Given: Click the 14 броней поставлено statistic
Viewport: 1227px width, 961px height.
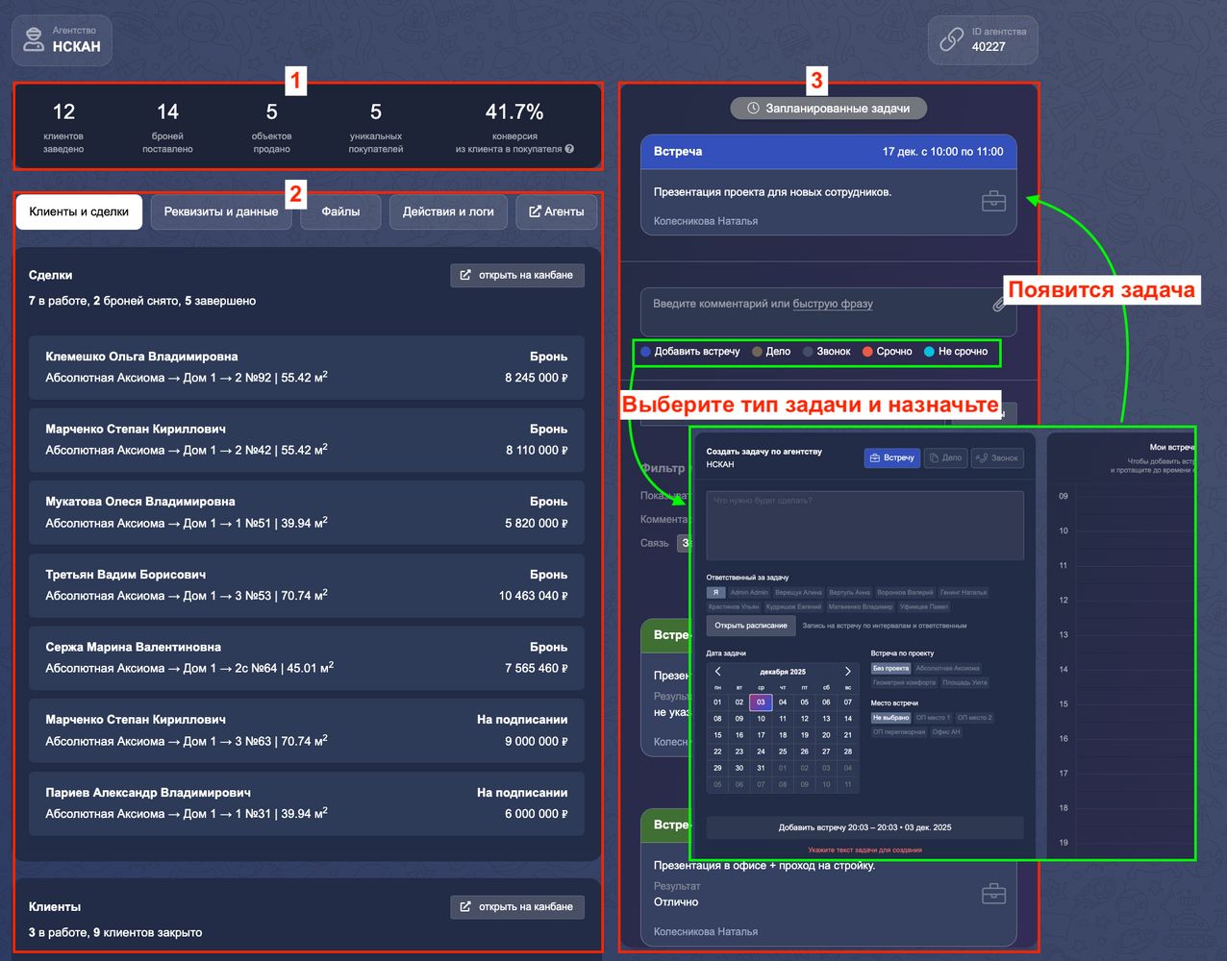Looking at the screenshot, I should [x=167, y=127].
